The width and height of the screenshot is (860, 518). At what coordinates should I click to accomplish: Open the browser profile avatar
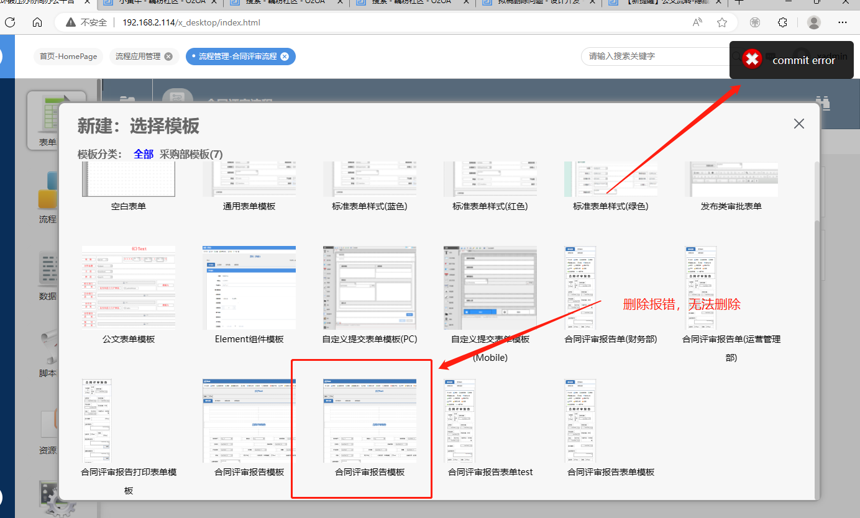(814, 22)
